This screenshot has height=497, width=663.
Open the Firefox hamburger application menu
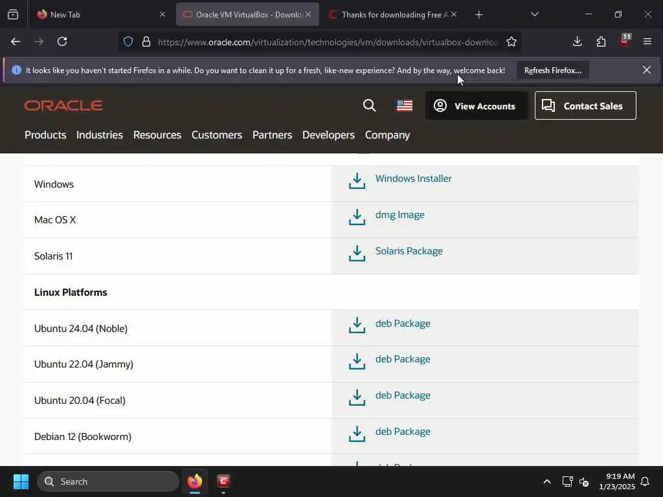(x=647, y=41)
